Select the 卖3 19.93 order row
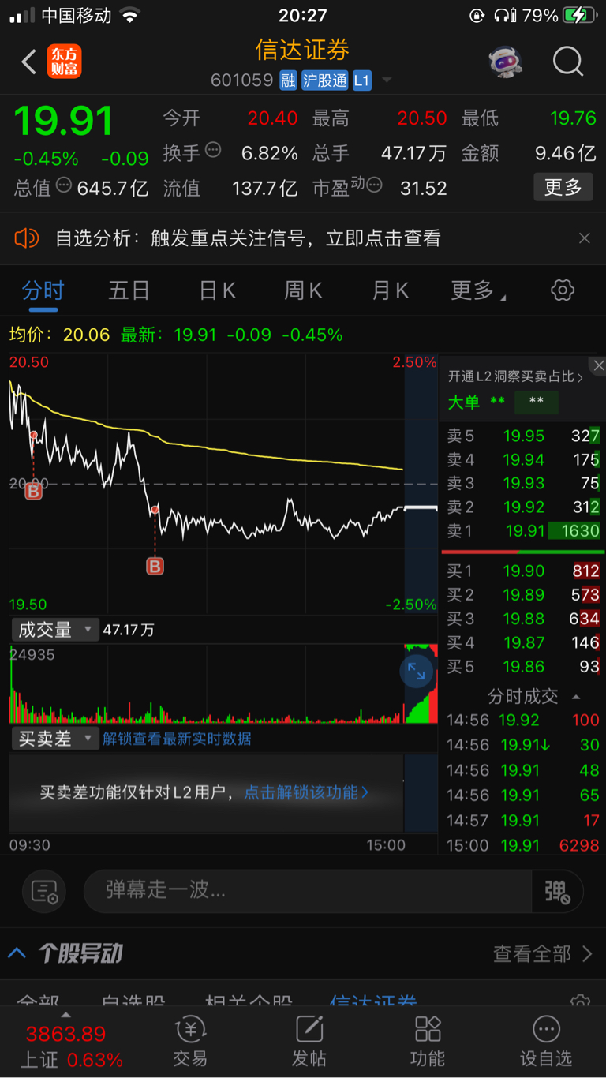The image size is (606, 1078). (522, 483)
